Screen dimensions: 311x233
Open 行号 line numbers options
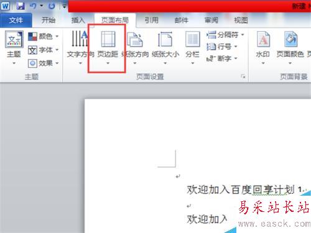(x=222, y=47)
